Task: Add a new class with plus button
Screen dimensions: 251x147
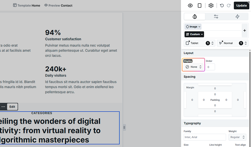Action: coord(244,30)
